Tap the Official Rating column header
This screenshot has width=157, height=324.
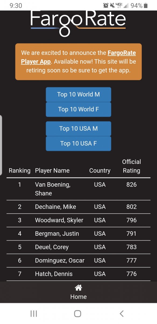tap(131, 166)
